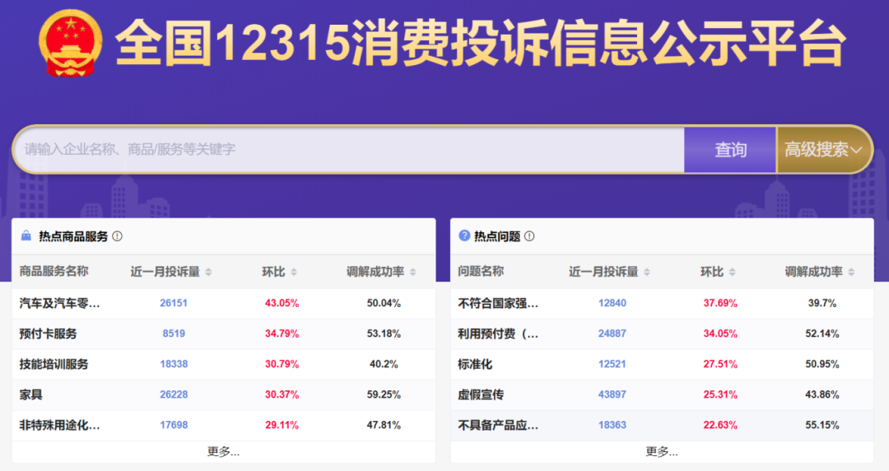This screenshot has width=889, height=471.
Task: Click the shopping bag icon for 热点商品服务
Action: click(x=26, y=236)
